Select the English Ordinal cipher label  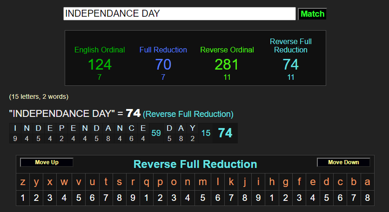tap(100, 50)
